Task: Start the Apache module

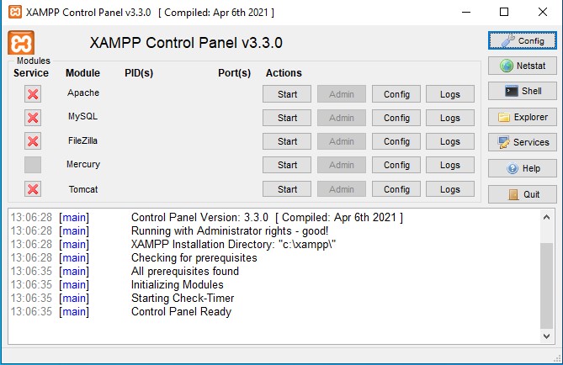Action: point(287,94)
